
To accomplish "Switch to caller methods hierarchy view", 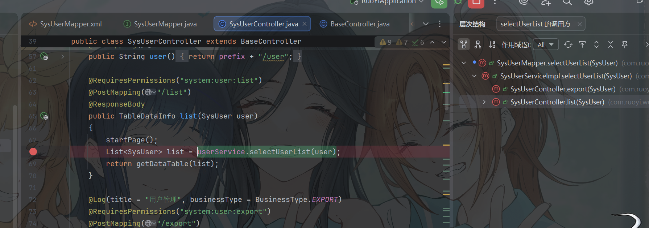I will pos(464,44).
